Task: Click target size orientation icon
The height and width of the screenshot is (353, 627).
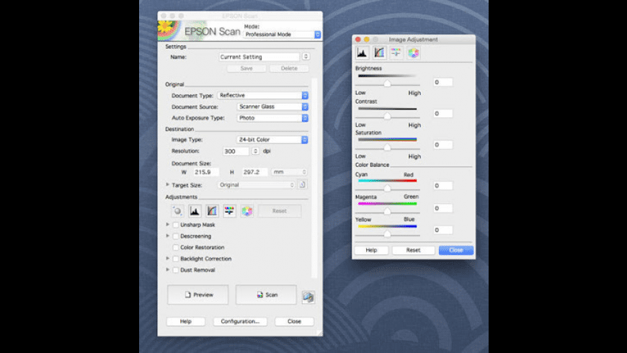Action: pos(302,184)
